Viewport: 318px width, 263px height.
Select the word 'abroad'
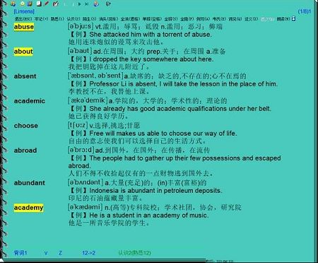tap(25, 151)
